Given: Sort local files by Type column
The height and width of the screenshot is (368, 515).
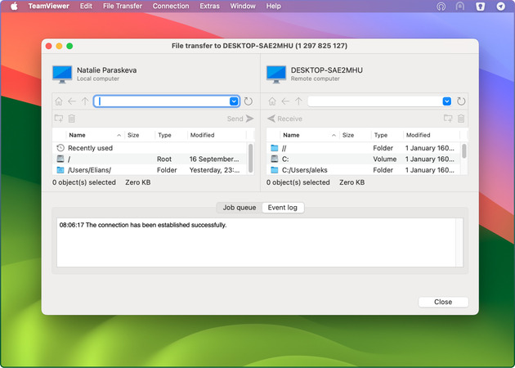Looking at the screenshot, I should [x=171, y=135].
